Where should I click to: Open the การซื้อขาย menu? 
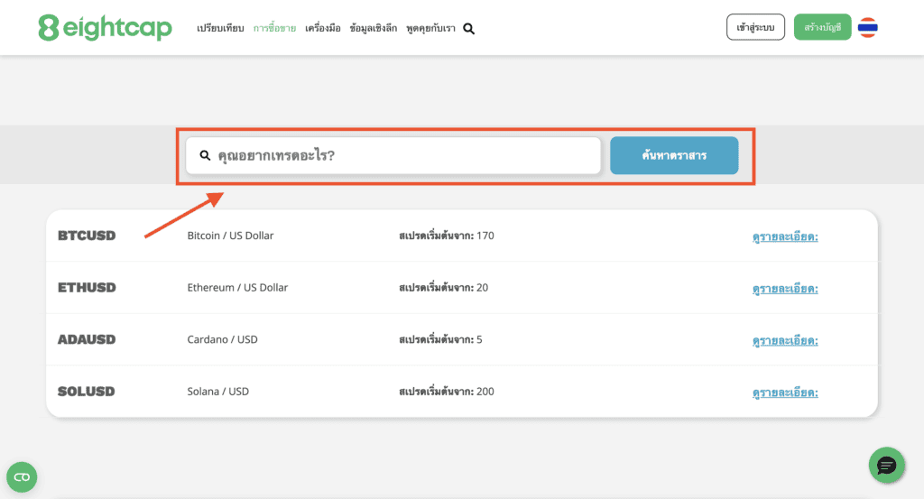click(274, 28)
